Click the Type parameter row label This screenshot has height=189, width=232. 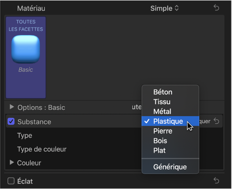click(24, 135)
